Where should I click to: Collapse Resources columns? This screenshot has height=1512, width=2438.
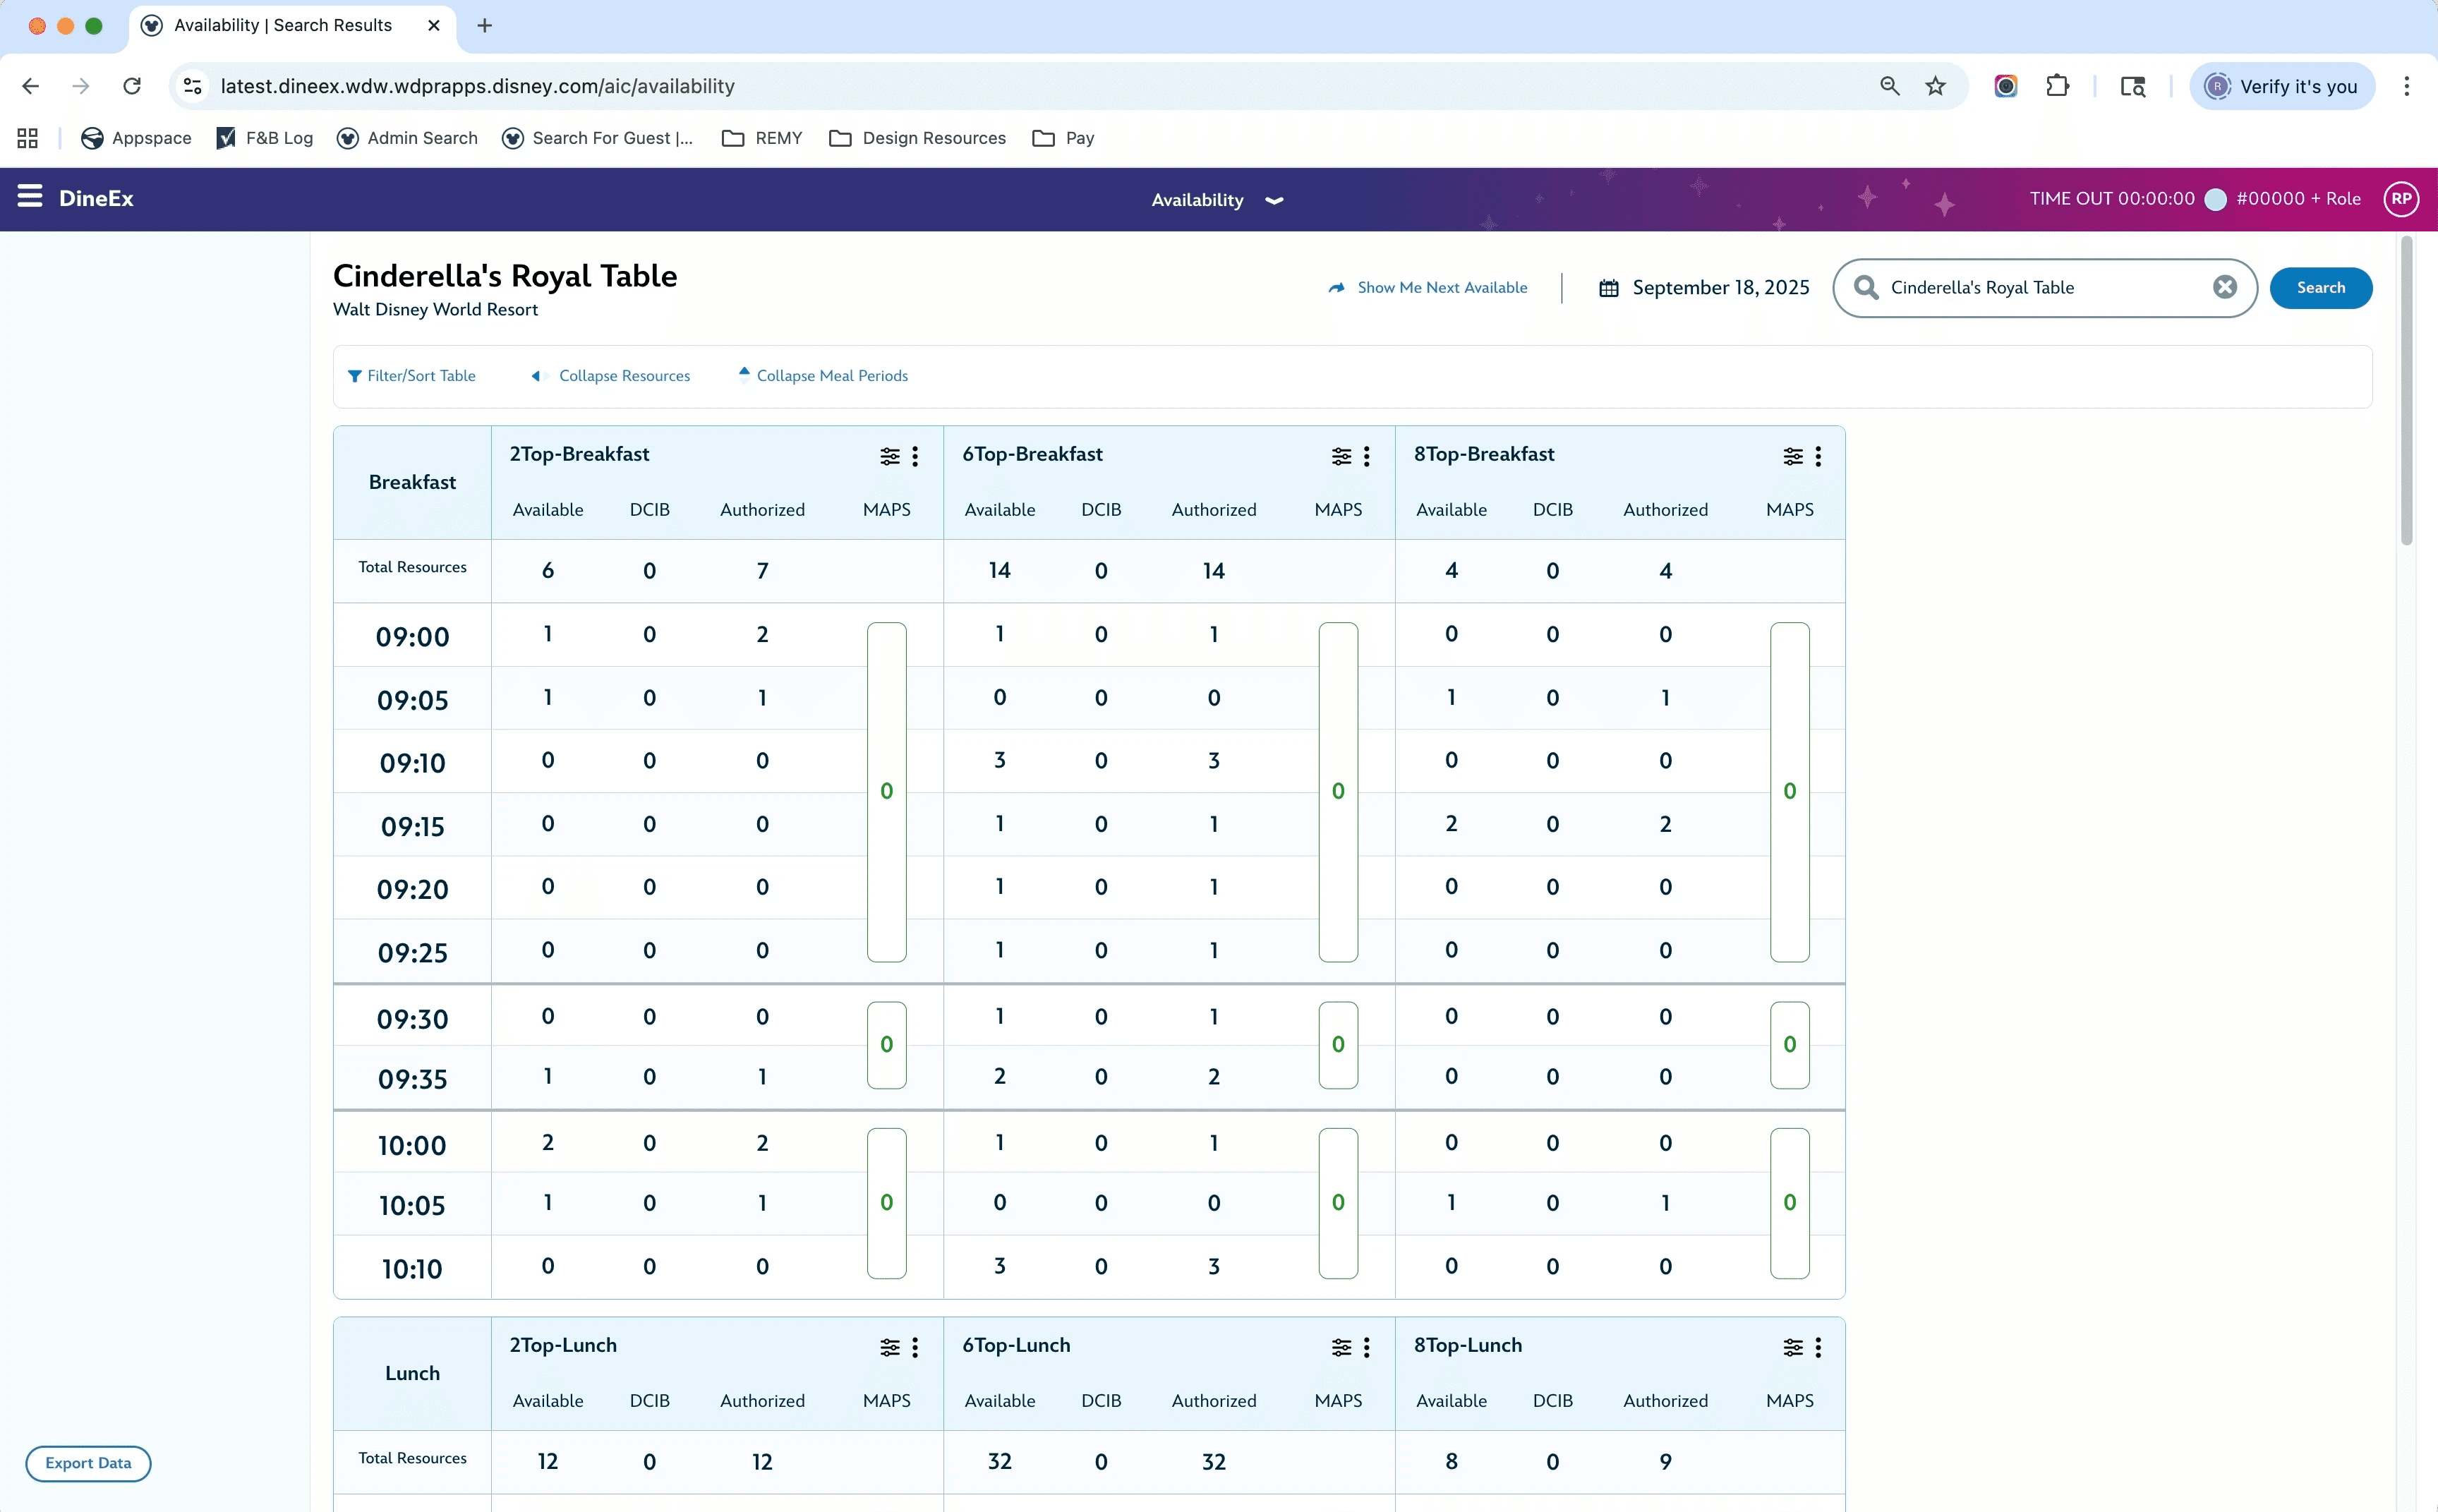point(611,376)
